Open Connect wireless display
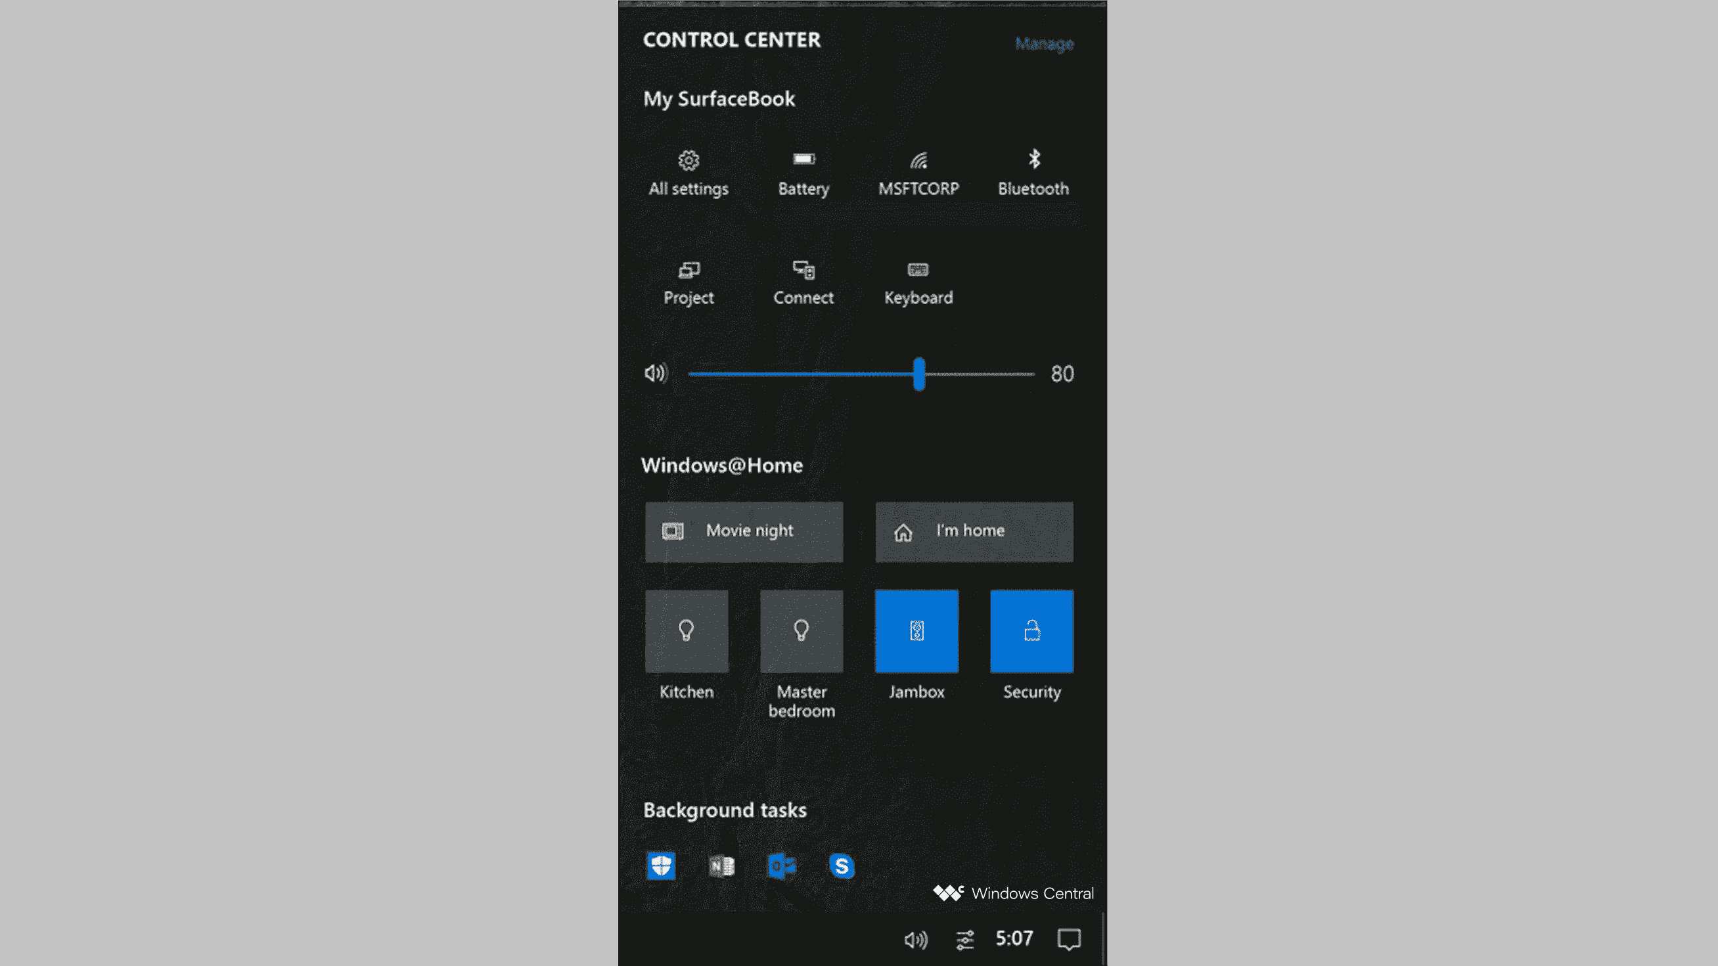This screenshot has height=966, width=1718. click(x=802, y=280)
